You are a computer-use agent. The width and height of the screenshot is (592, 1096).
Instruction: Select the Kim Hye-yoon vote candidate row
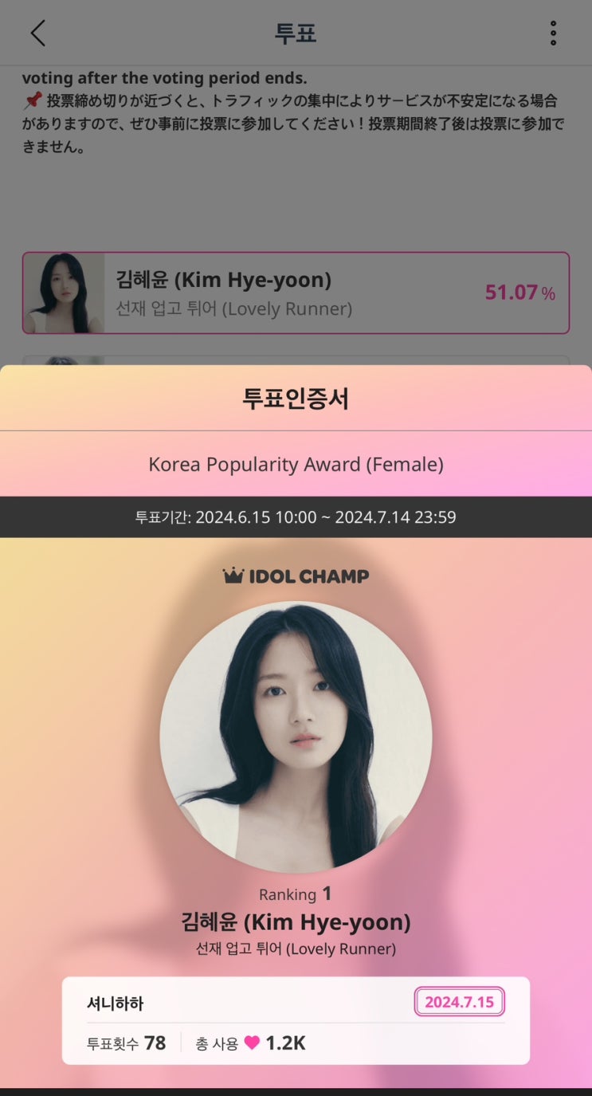(296, 293)
